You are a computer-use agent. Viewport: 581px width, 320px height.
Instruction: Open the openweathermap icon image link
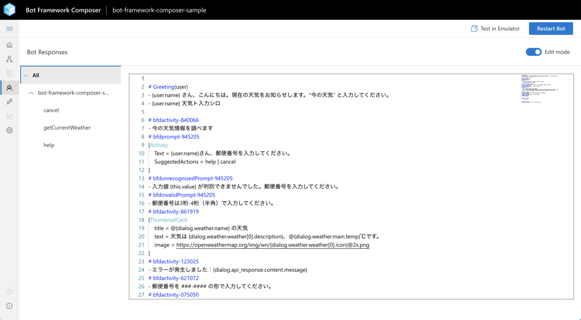click(273, 245)
